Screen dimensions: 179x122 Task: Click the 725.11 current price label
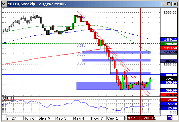pyautogui.click(x=169, y=79)
